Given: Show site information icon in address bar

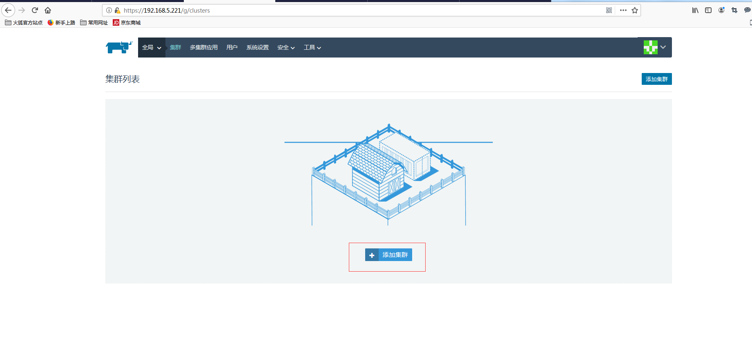Looking at the screenshot, I should tap(109, 10).
